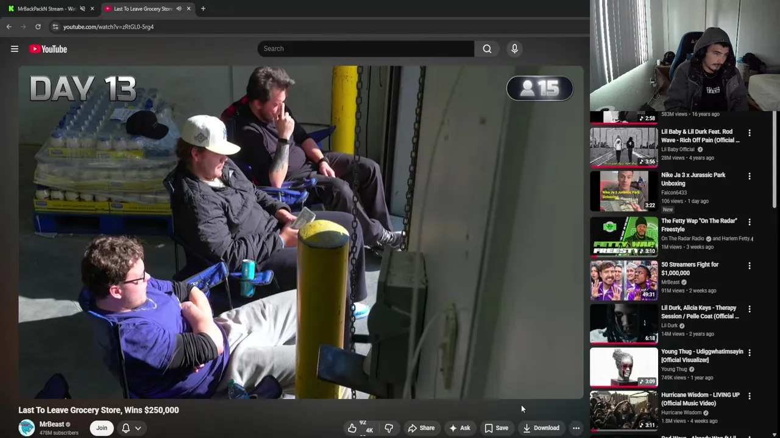The image size is (780, 438).
Task: Switch to the Last To Leave Grocery Store tab
Action: (143, 9)
